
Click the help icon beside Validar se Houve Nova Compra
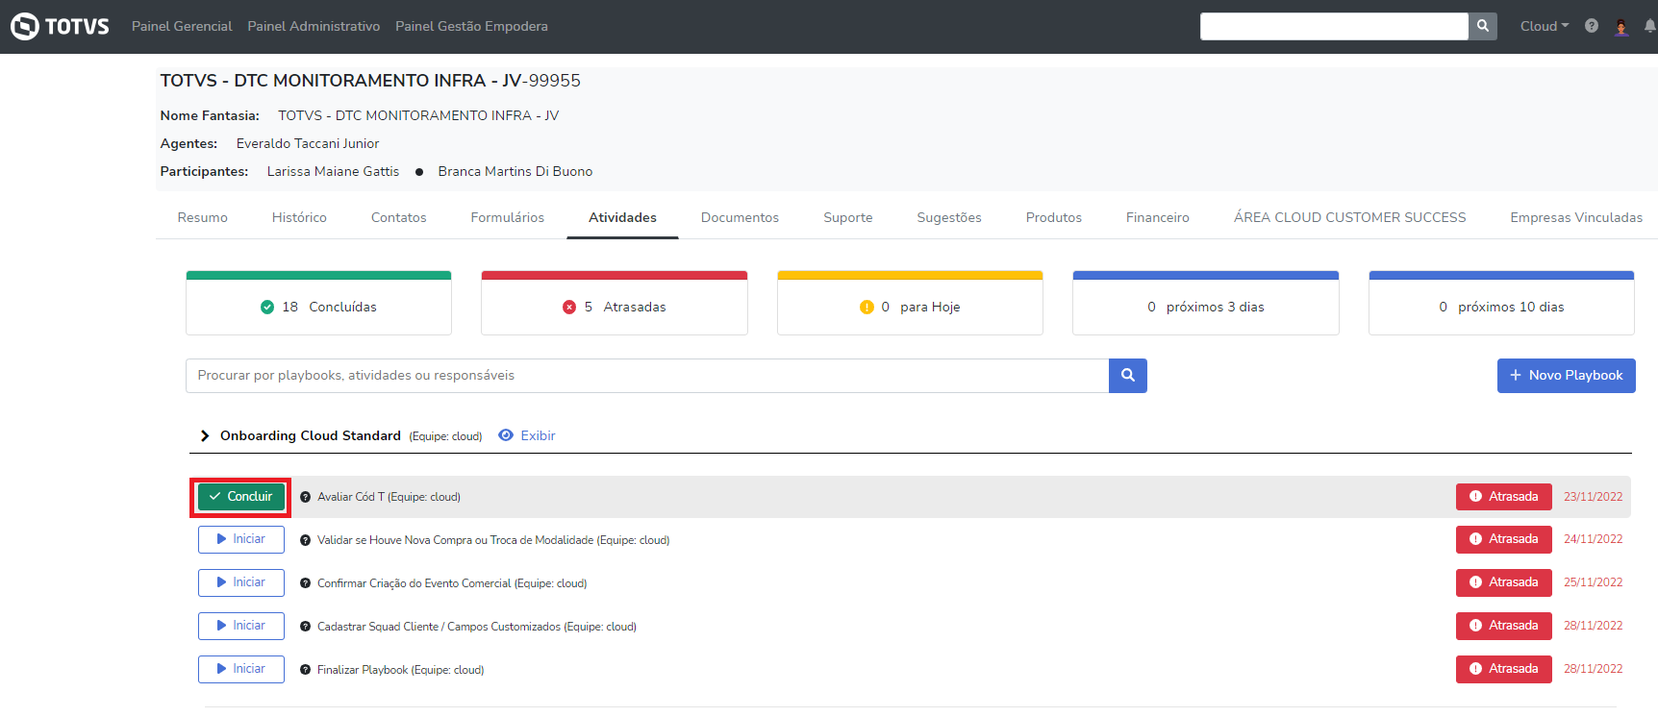coord(305,540)
